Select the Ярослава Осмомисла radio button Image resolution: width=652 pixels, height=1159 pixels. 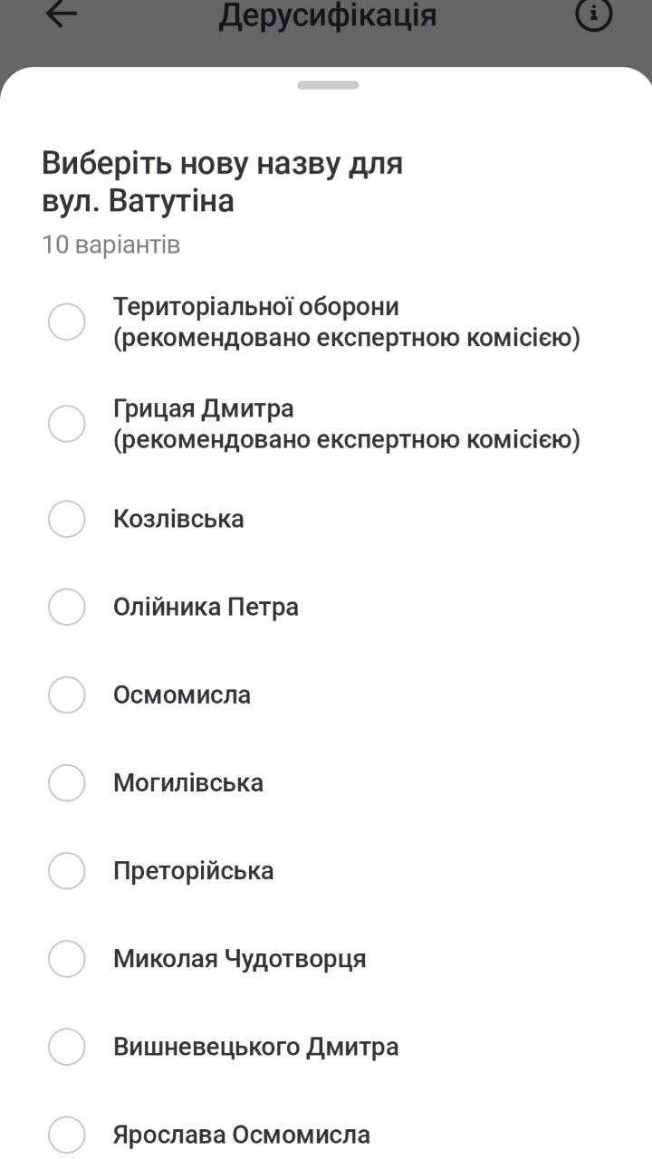(x=67, y=1135)
